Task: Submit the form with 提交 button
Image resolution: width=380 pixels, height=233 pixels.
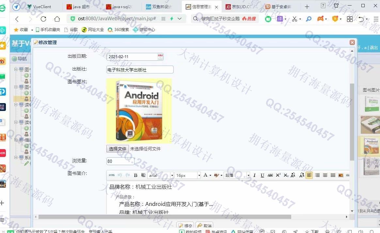Action: click(x=185, y=225)
